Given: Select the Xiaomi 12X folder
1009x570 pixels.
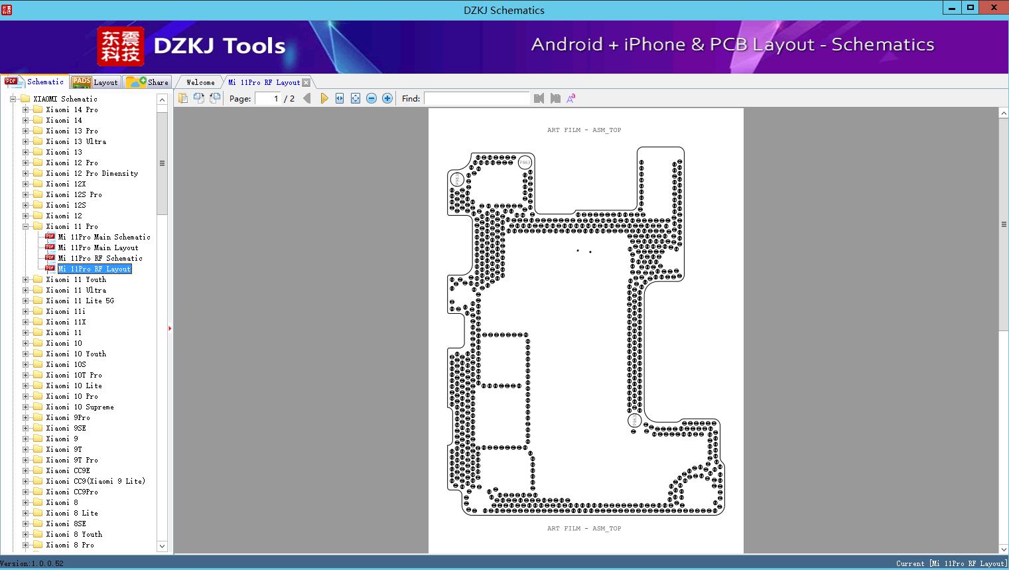Looking at the screenshot, I should click(66, 184).
